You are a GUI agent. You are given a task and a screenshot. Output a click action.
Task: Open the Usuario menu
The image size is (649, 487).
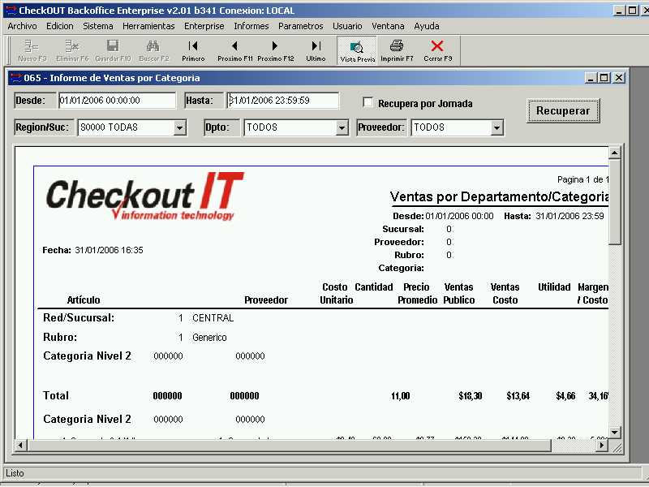[x=347, y=26]
